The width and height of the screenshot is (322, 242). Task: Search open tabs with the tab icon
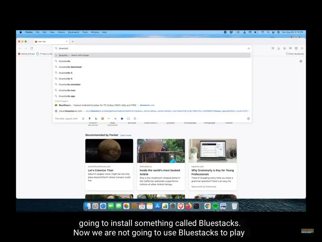click(x=128, y=118)
